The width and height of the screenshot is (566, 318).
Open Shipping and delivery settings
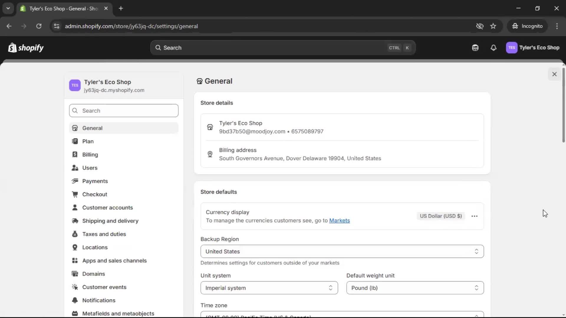[111, 221]
